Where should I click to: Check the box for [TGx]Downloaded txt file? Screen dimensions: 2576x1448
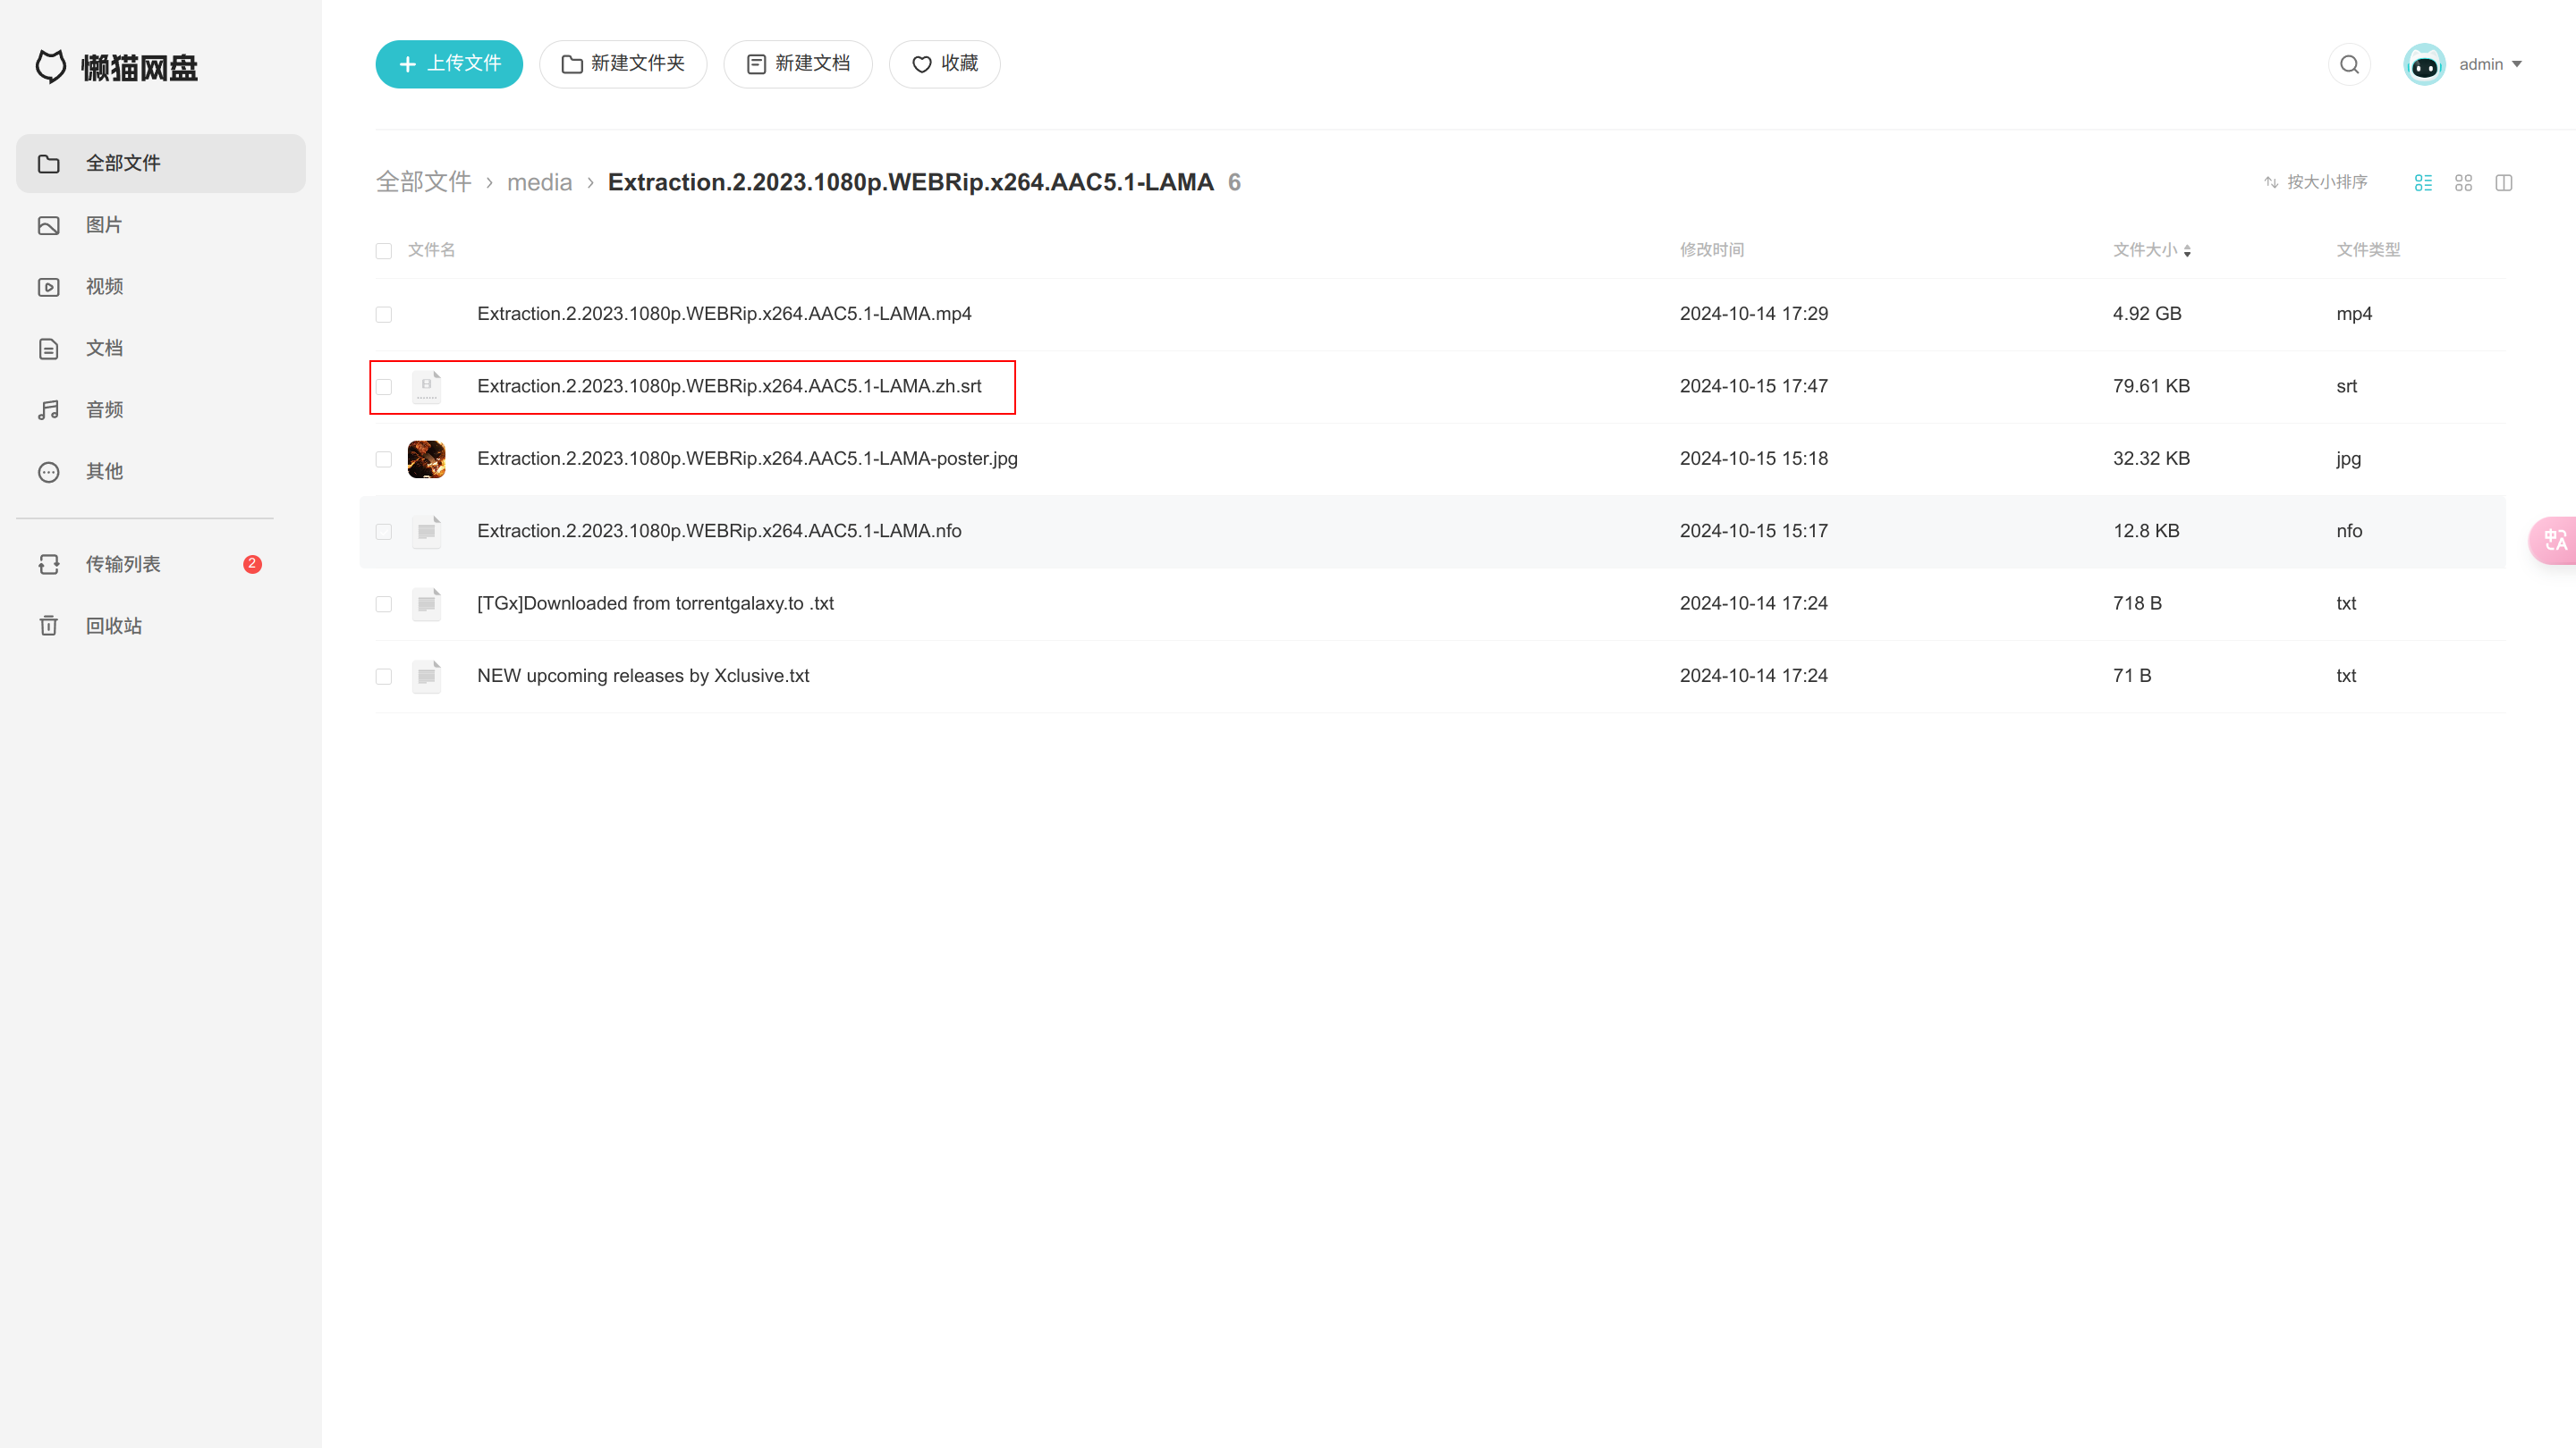pyautogui.click(x=384, y=604)
